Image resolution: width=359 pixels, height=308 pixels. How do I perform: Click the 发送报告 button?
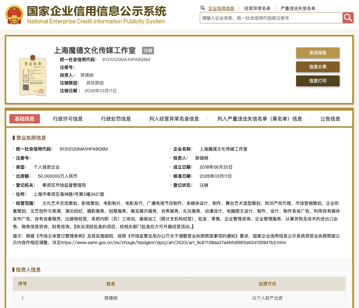point(318,53)
